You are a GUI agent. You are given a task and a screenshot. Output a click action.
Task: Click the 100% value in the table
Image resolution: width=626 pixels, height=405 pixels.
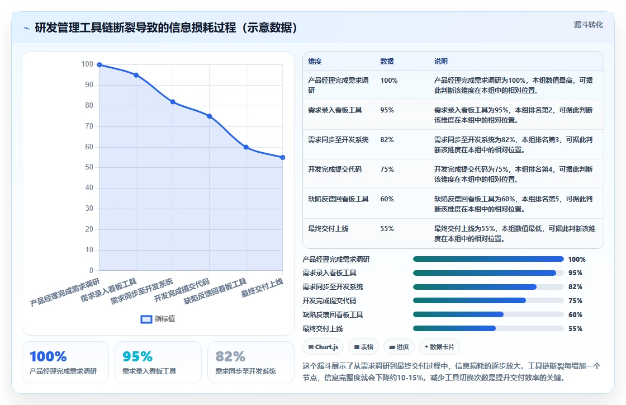click(x=389, y=81)
